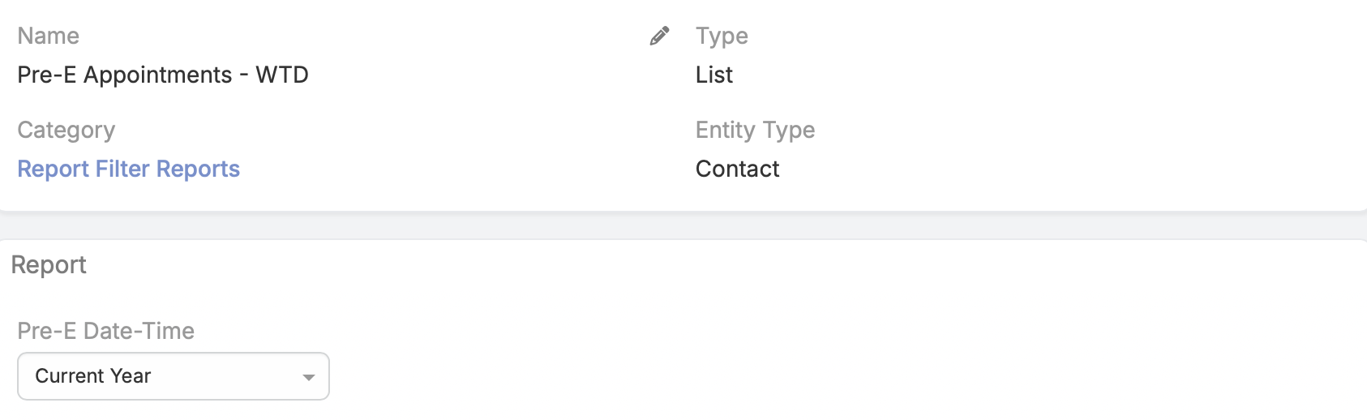Click the word 'Appointments' in the report name
The height and width of the screenshot is (420, 1367).
[x=158, y=75]
